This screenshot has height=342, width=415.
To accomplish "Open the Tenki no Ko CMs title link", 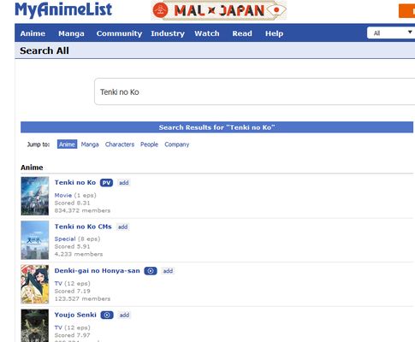I will pyautogui.click(x=83, y=227).
